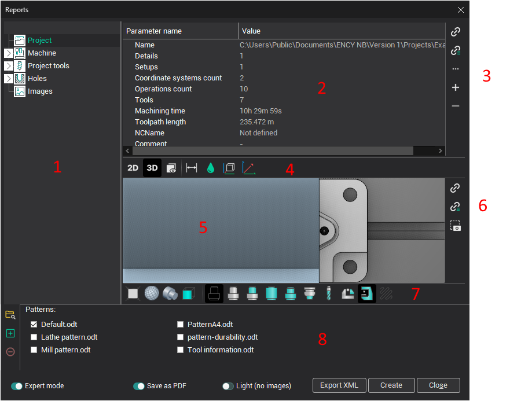This screenshot has height=401, width=521.
Task: Click the milling tool icon in bottom toolbar
Action: tap(328, 294)
